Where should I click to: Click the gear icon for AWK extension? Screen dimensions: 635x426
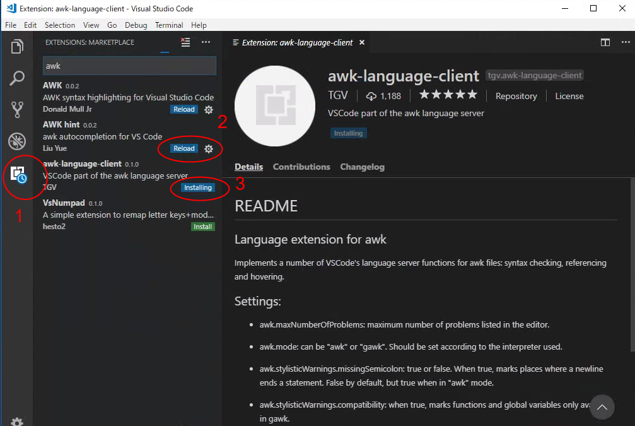click(x=209, y=110)
